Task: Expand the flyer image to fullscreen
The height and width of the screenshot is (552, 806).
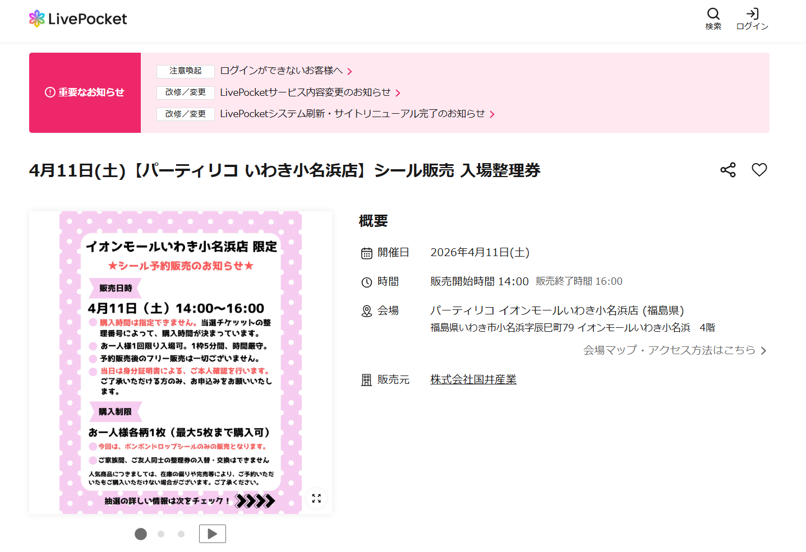Action: 316,498
